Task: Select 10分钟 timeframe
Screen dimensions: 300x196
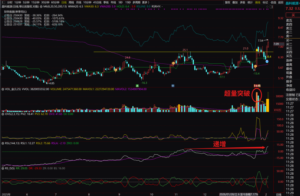Action: (87, 2)
